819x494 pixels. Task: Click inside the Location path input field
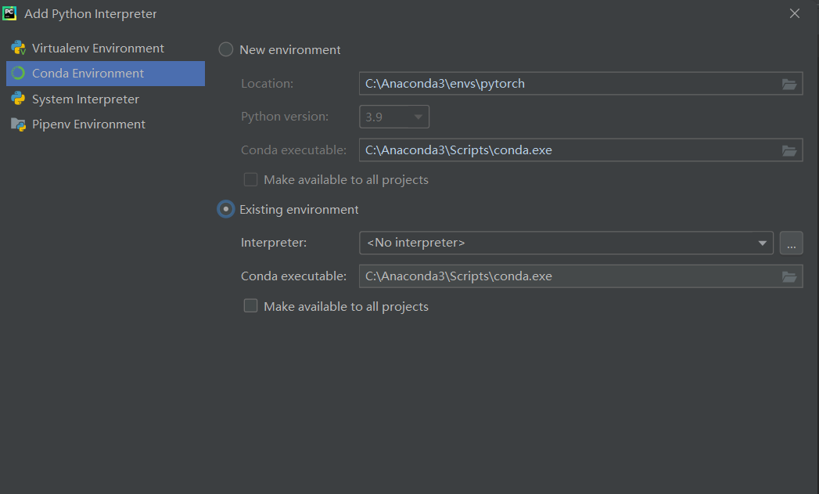(x=548, y=84)
